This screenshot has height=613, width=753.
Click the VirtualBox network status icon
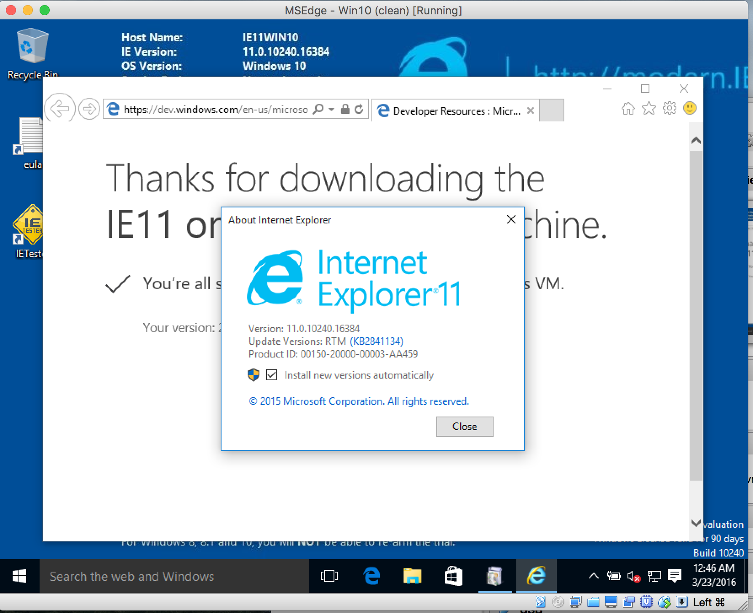pyautogui.click(x=576, y=602)
